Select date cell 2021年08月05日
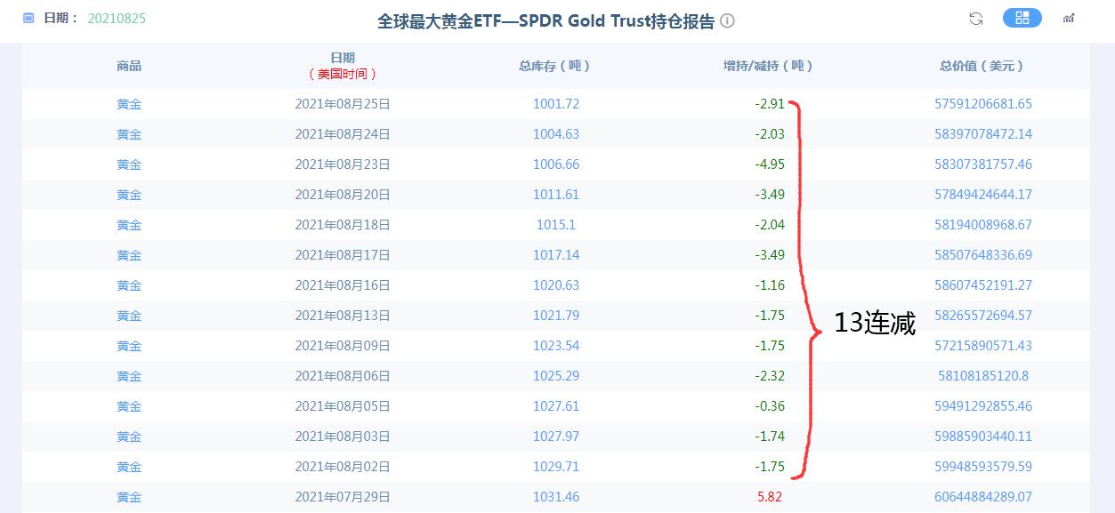Image resolution: width=1115 pixels, height=513 pixels. 343,406
